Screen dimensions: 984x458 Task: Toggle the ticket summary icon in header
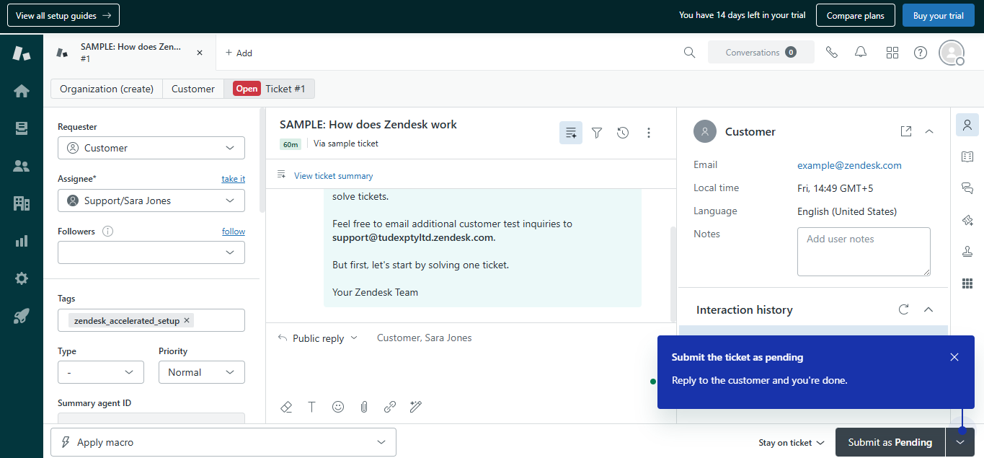(x=571, y=133)
